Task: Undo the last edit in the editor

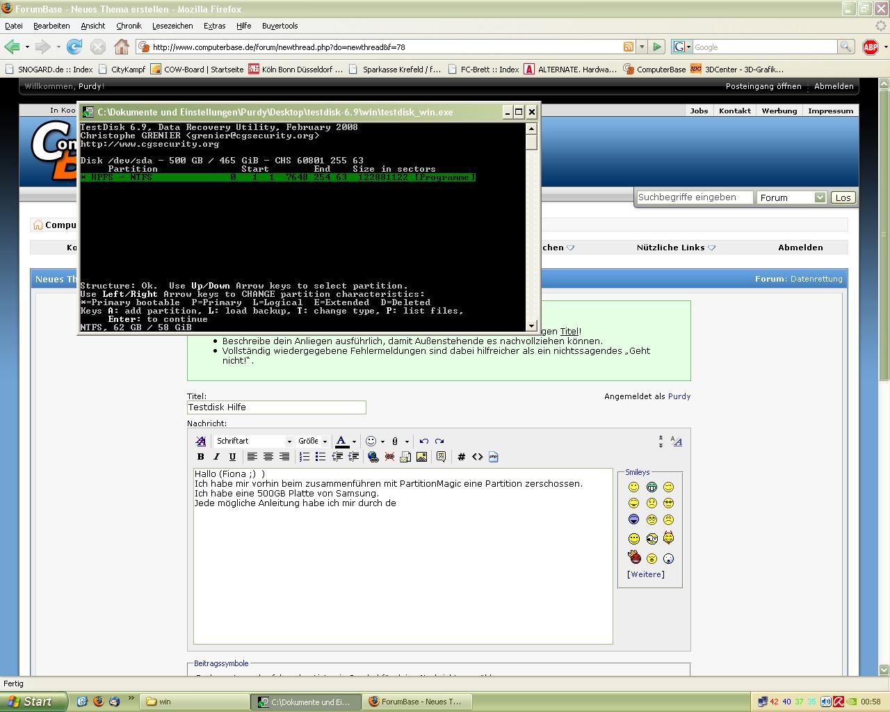Action: click(423, 441)
